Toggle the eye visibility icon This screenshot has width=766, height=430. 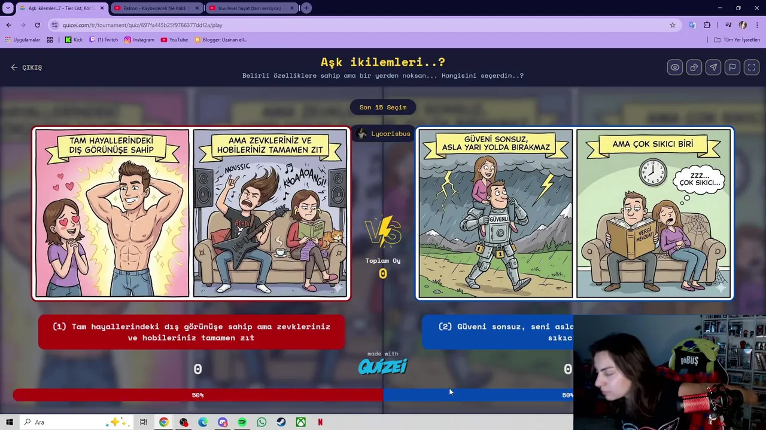(x=675, y=67)
